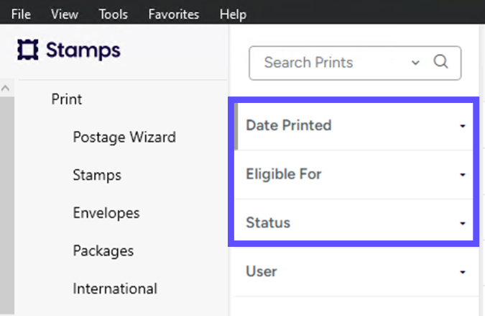
Task: Open the Help menu
Action: [x=233, y=14]
